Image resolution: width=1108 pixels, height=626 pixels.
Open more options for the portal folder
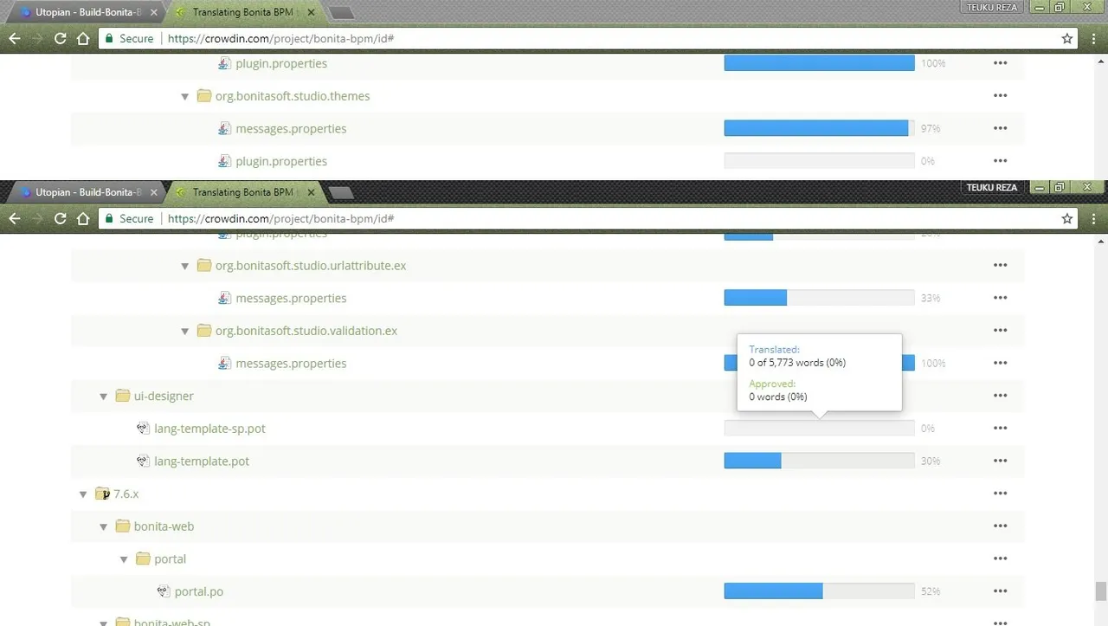1001,558
